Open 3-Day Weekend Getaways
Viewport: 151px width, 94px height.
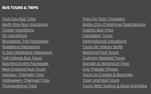tap(27, 52)
